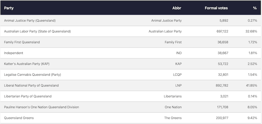Select Legalise Cannabis Queensland (Party) row

click(x=131, y=75)
